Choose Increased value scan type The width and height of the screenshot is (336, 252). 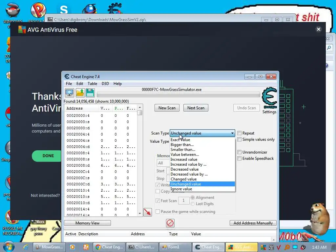(202, 159)
